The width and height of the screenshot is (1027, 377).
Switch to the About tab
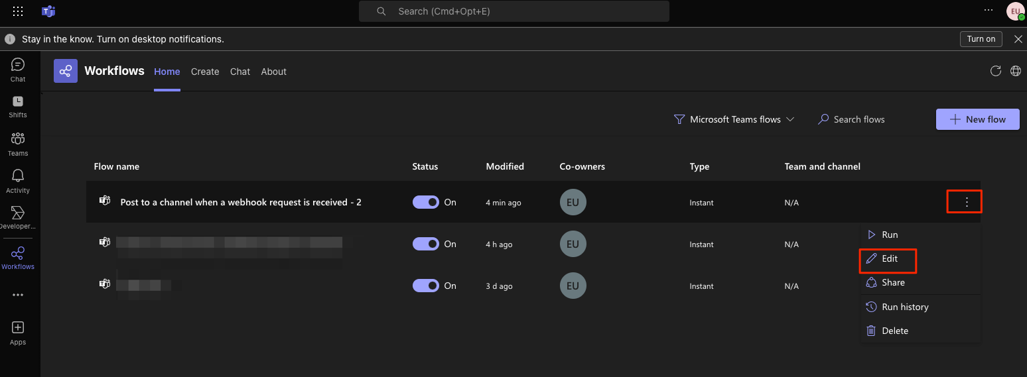[274, 72]
